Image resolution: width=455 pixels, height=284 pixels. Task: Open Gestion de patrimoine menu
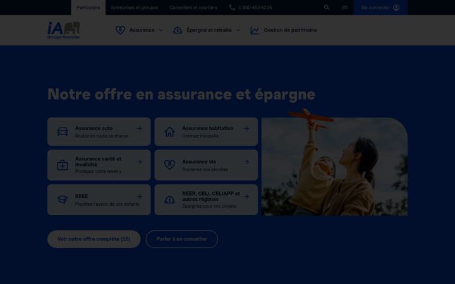pyautogui.click(x=291, y=30)
